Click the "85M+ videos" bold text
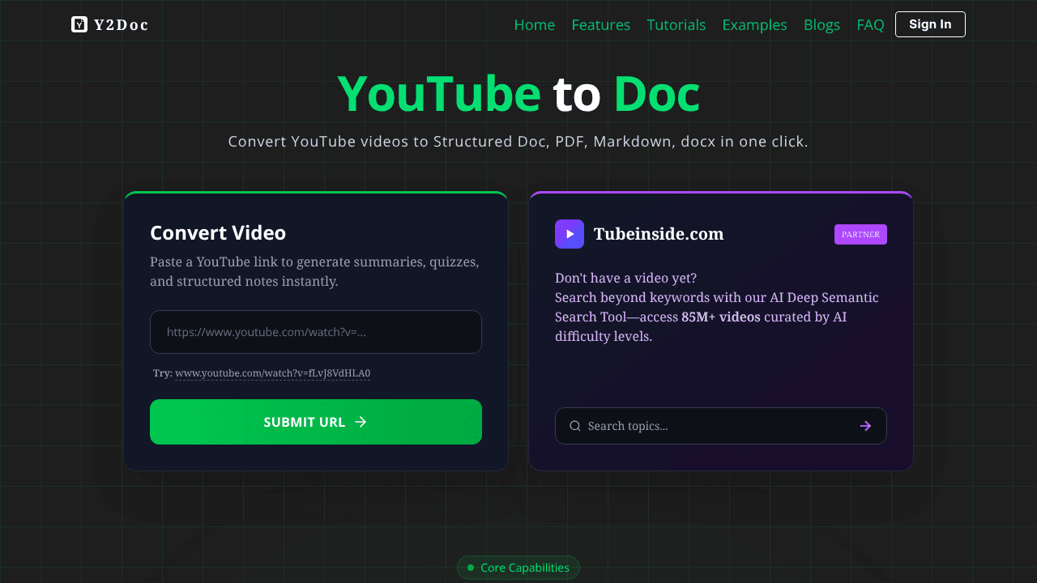The image size is (1037, 583). [721, 317]
